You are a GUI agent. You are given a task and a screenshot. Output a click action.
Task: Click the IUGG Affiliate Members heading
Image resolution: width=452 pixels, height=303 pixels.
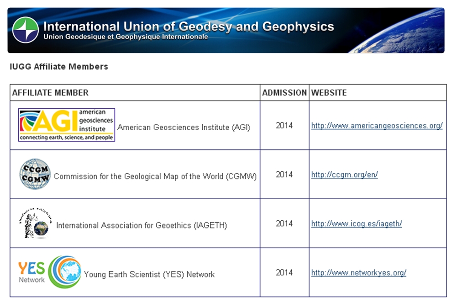pos(59,67)
